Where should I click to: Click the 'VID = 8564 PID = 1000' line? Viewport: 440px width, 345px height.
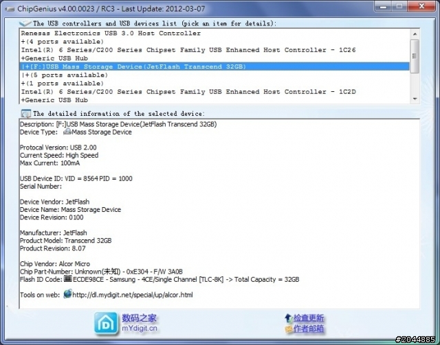(76, 178)
